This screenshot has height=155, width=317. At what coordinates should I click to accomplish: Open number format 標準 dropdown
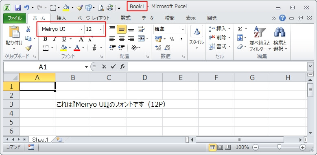coord(183,30)
